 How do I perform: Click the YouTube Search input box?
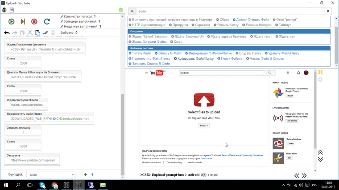click(221, 73)
